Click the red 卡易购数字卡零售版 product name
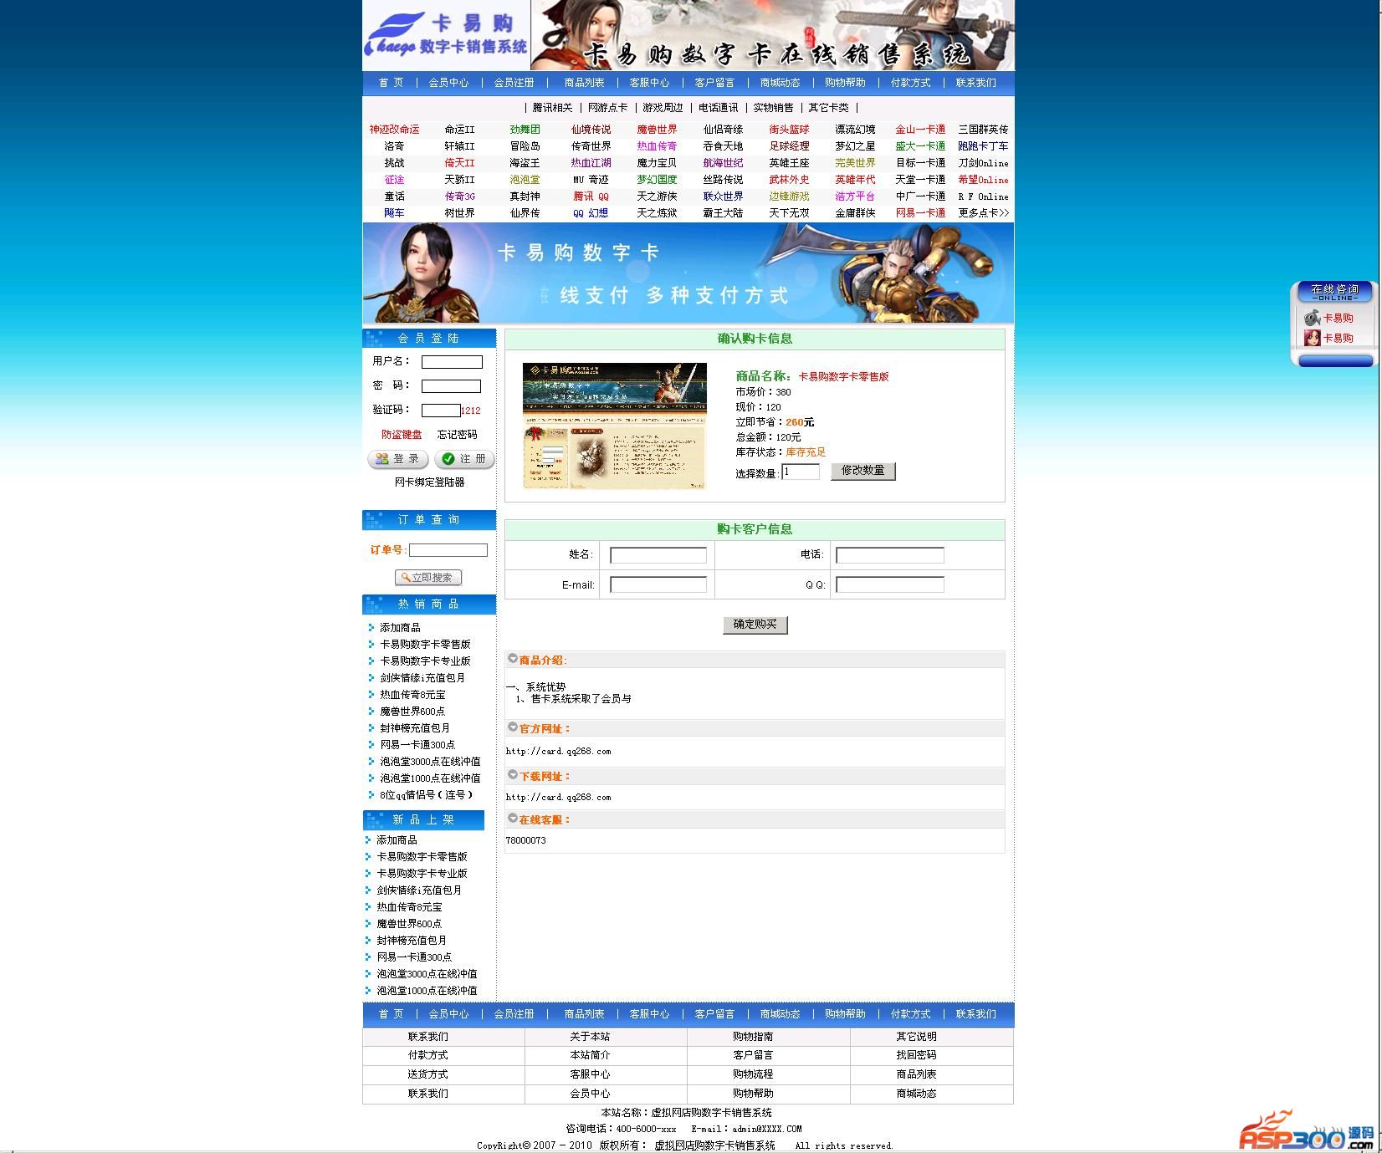 [x=843, y=377]
